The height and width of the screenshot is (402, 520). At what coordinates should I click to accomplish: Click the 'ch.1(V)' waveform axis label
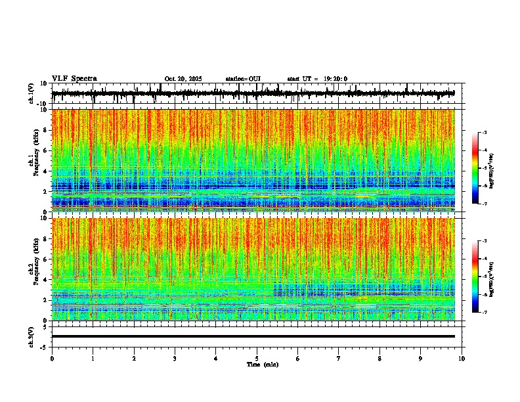click(x=32, y=93)
